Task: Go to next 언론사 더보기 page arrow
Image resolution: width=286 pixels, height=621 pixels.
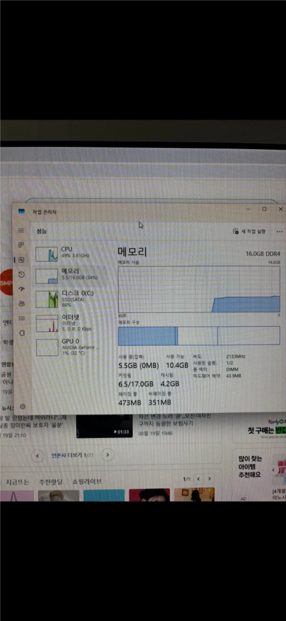Action: coord(107,455)
